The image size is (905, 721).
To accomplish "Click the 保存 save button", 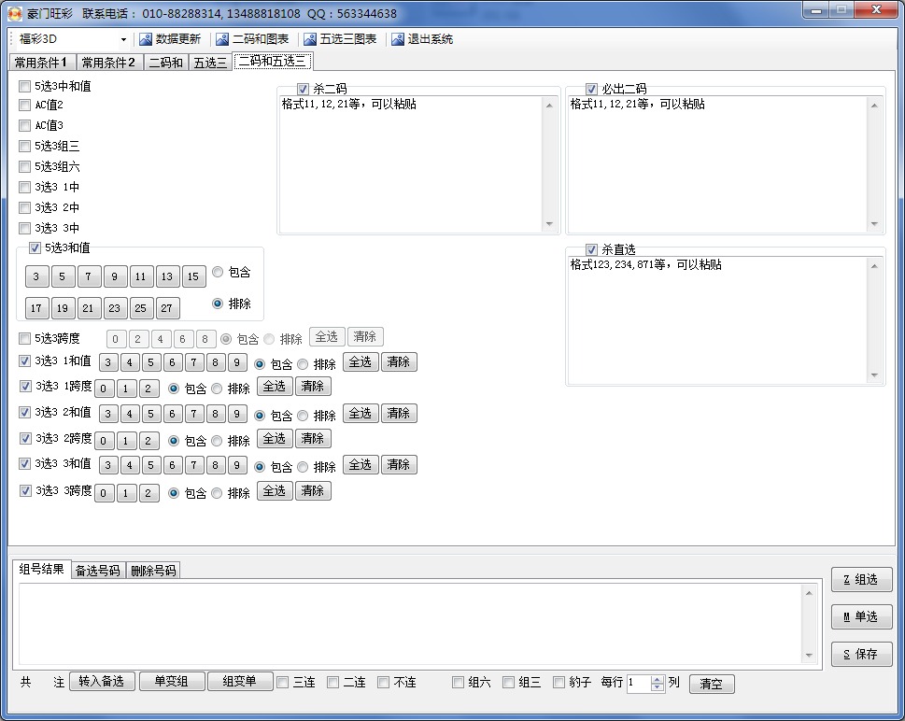I will click(861, 654).
